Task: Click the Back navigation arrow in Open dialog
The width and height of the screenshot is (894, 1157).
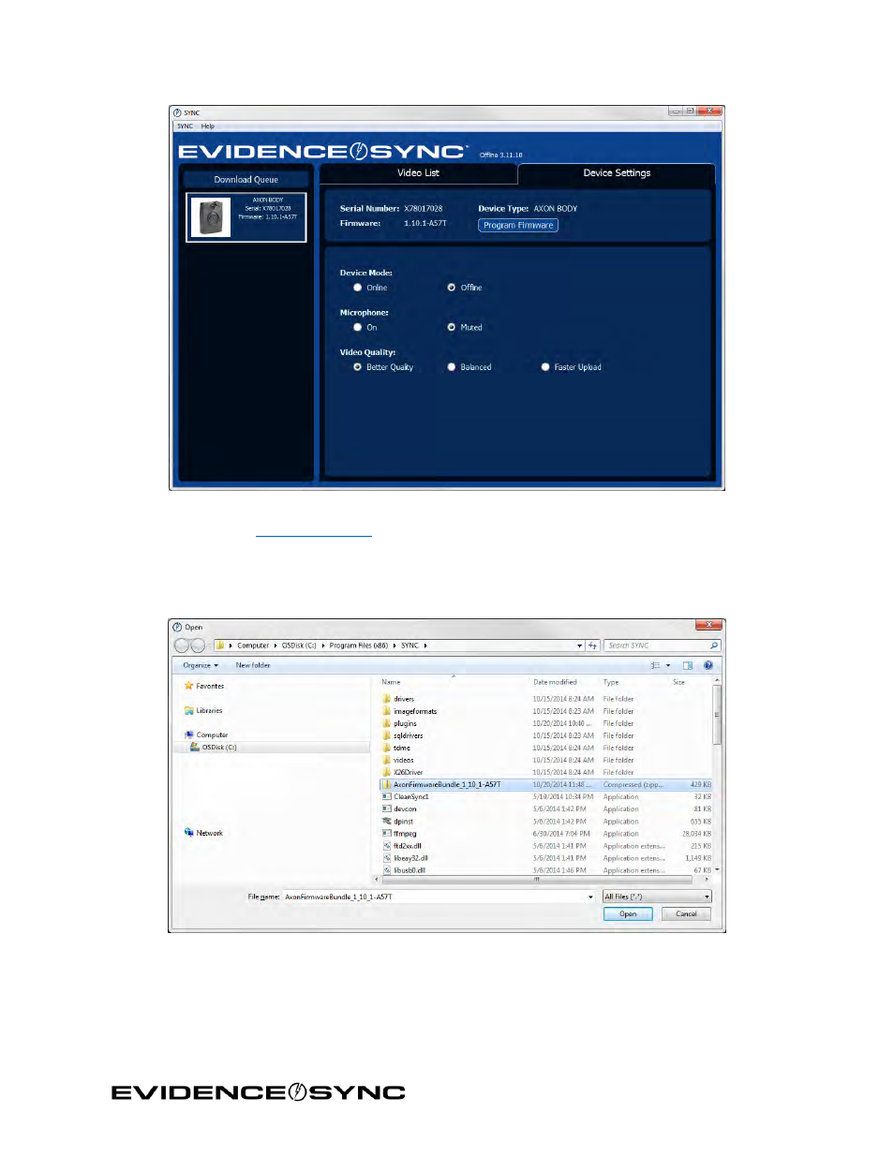Action: [x=182, y=645]
